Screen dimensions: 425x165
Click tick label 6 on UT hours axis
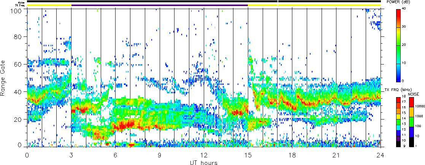click(x=116, y=155)
